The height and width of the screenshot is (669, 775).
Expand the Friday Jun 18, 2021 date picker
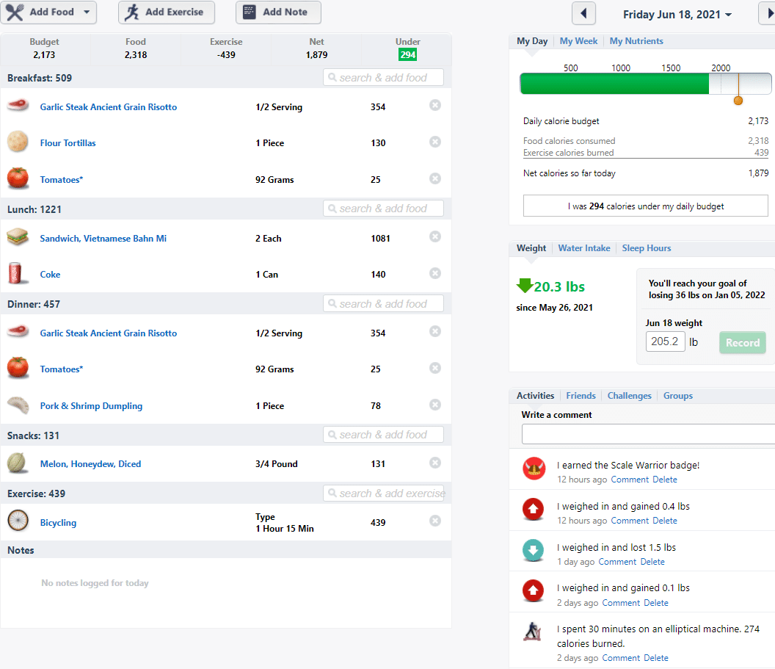click(x=677, y=15)
